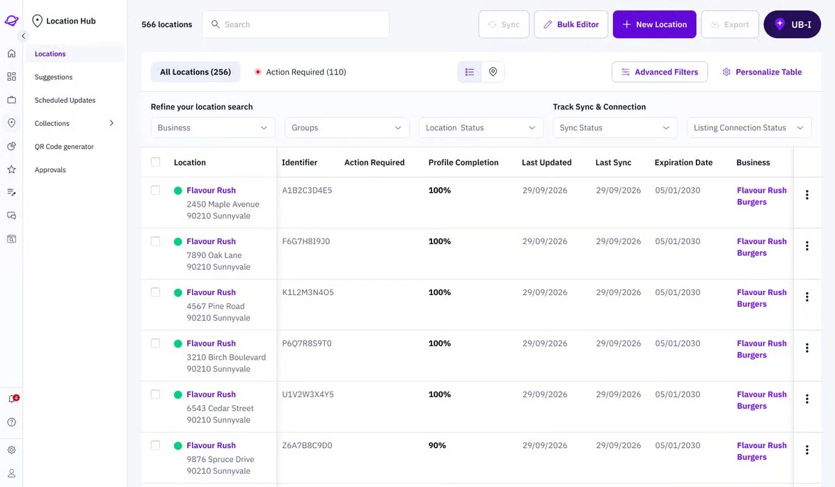Open QR Code generator

pyautogui.click(x=64, y=147)
